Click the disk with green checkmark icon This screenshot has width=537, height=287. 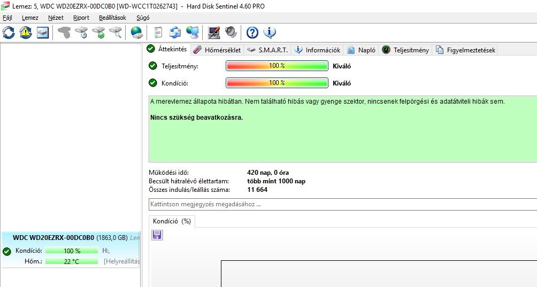point(98,33)
